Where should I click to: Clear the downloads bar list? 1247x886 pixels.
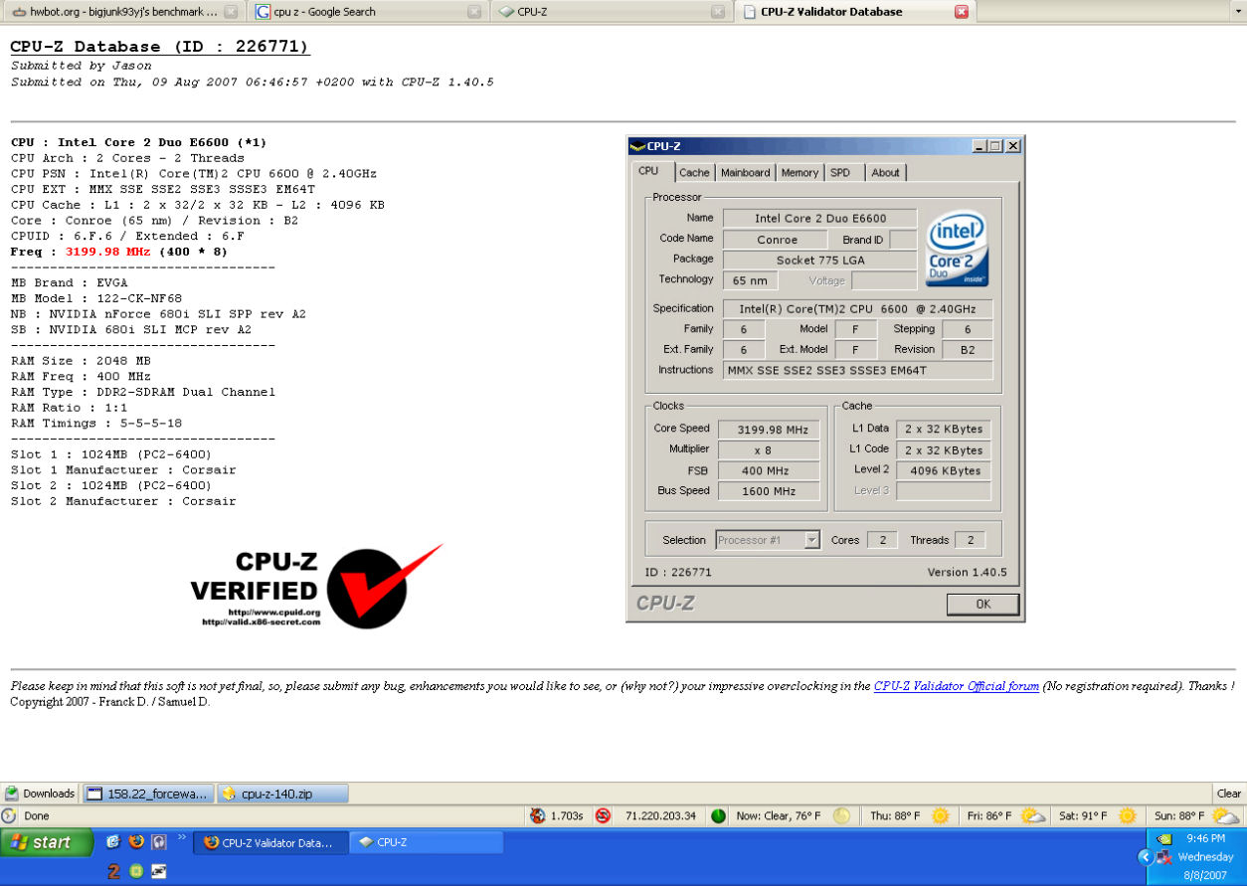[1229, 794]
